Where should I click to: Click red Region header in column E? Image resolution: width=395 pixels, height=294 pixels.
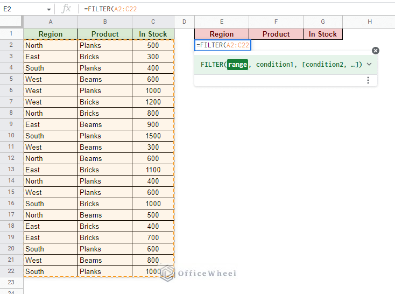pos(222,34)
